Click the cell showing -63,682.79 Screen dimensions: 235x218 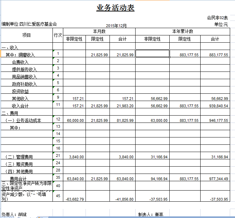74,199
